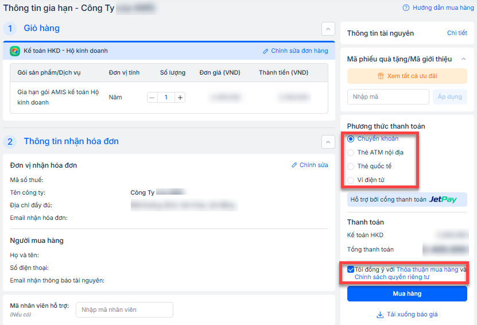Screen dimensions: 477x325
Task: Toggle the purchase agreement checkbox
Action: click(351, 269)
